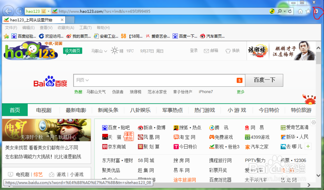Click the horizontal scrollbar right arrow

click(309, 185)
